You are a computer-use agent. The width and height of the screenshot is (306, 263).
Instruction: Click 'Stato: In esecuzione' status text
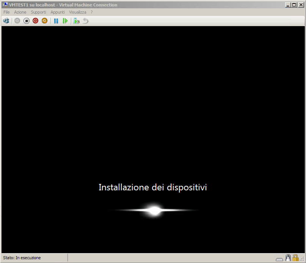pyautogui.click(x=22, y=258)
